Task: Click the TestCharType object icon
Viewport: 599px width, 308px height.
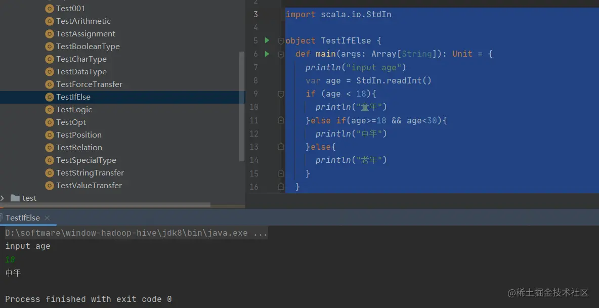Action: pyautogui.click(x=49, y=59)
